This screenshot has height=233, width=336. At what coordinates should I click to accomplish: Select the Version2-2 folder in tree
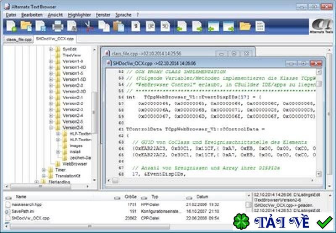[73, 103]
